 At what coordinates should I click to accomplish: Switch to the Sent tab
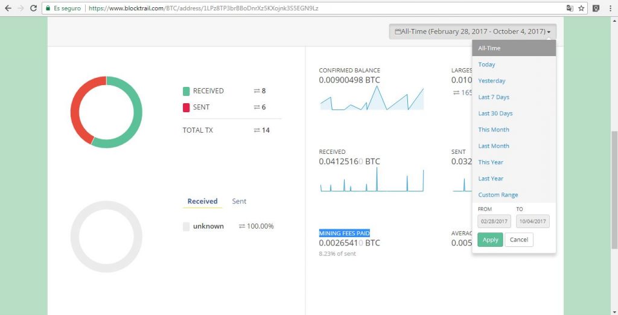click(239, 202)
